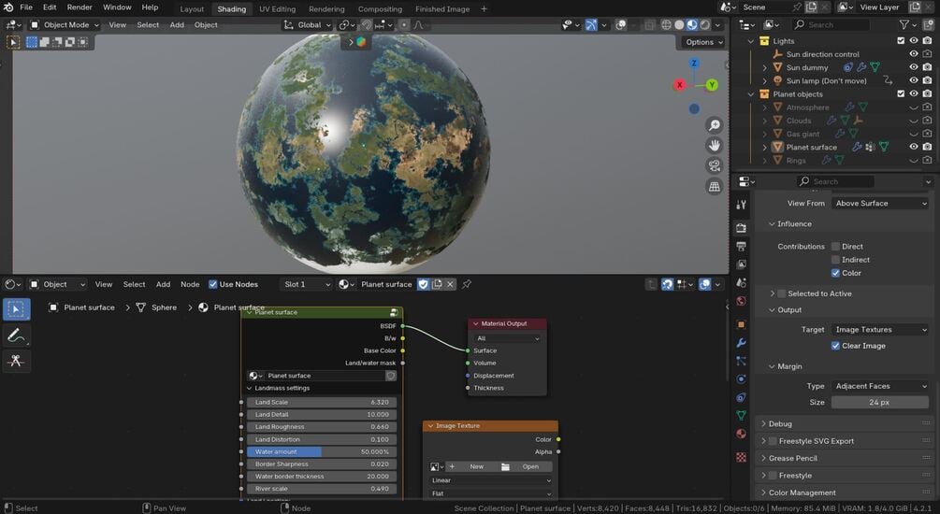940x514 pixels.
Task: Open the viewport Options button
Action: pos(703,42)
